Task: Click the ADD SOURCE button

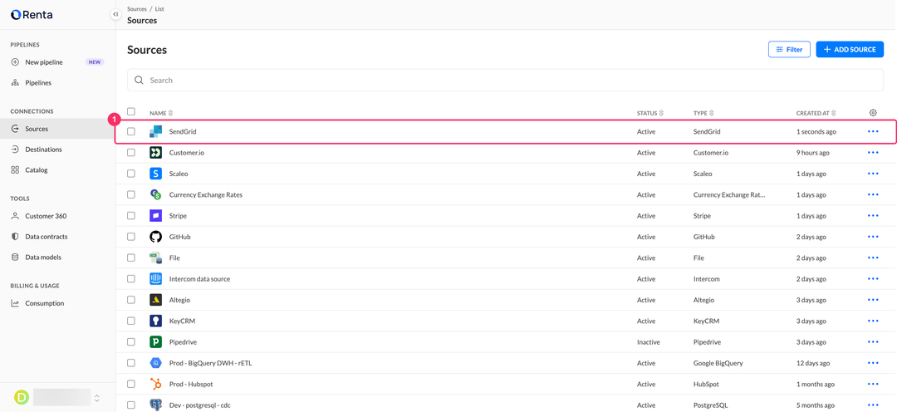Action: point(850,50)
